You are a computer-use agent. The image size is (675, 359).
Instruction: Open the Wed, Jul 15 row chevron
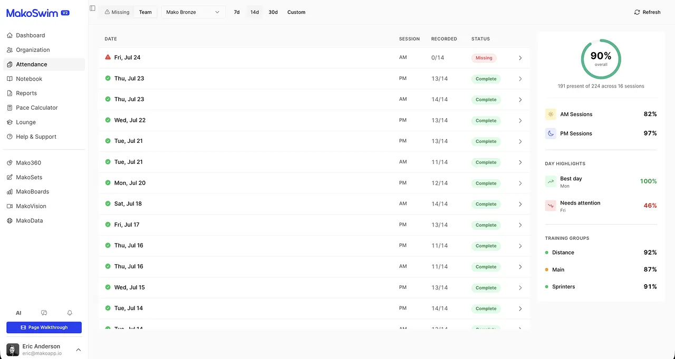pos(520,288)
